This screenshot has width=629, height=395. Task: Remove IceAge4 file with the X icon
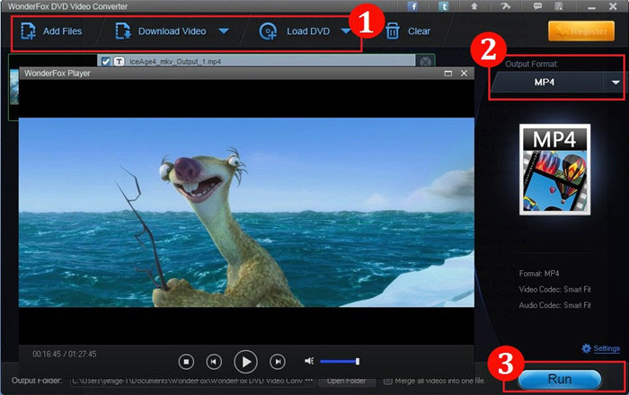pyautogui.click(x=425, y=62)
